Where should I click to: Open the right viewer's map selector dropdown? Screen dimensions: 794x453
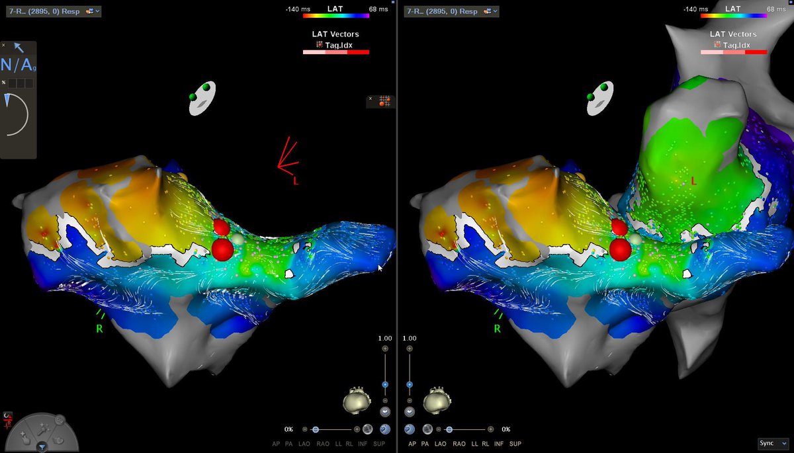(451, 11)
